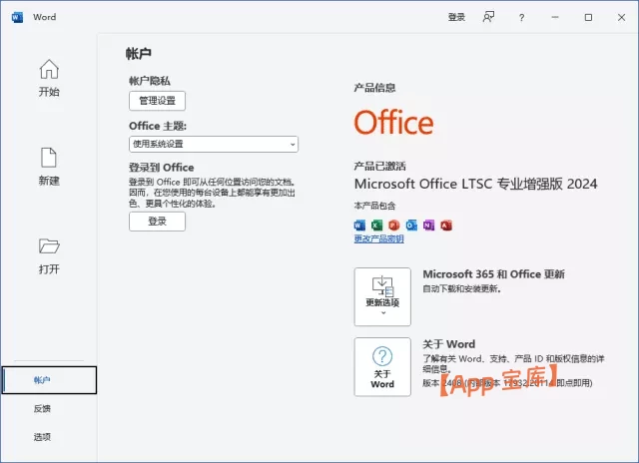Click the 登录 button under 登录到 Office
The height and width of the screenshot is (463, 639).
click(158, 222)
